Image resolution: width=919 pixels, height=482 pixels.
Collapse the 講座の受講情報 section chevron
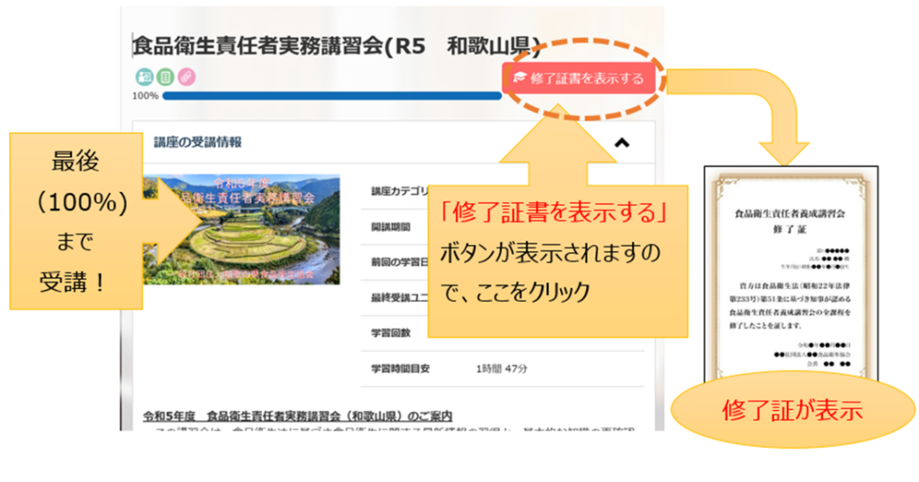pos(622,143)
